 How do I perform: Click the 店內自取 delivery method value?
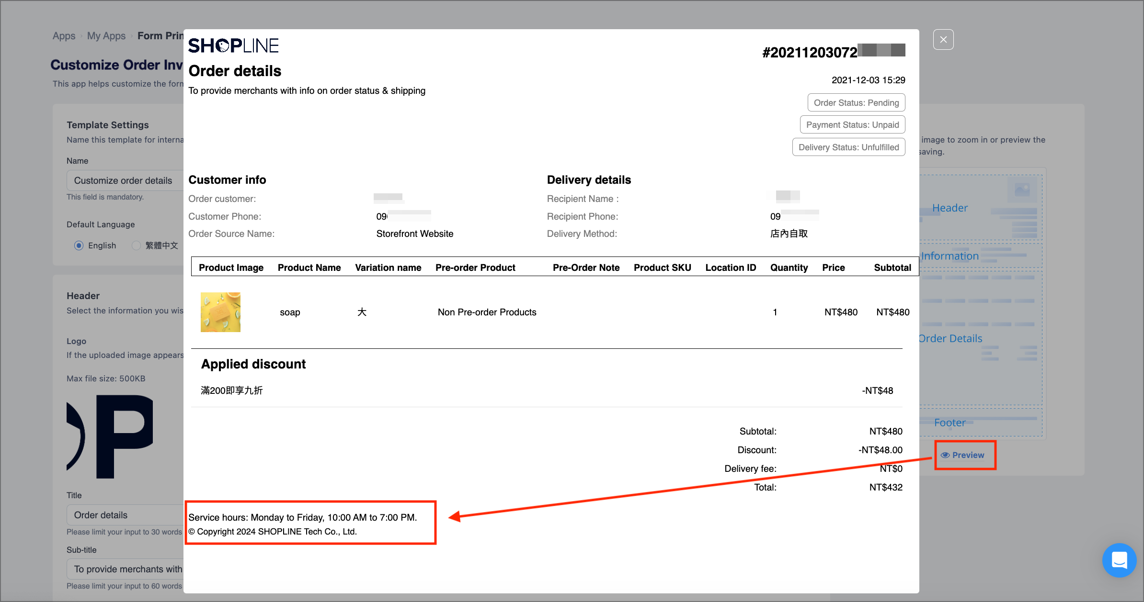coord(789,234)
